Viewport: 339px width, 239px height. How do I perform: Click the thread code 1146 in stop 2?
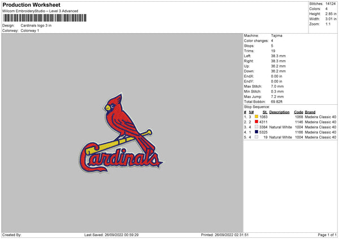(299, 122)
